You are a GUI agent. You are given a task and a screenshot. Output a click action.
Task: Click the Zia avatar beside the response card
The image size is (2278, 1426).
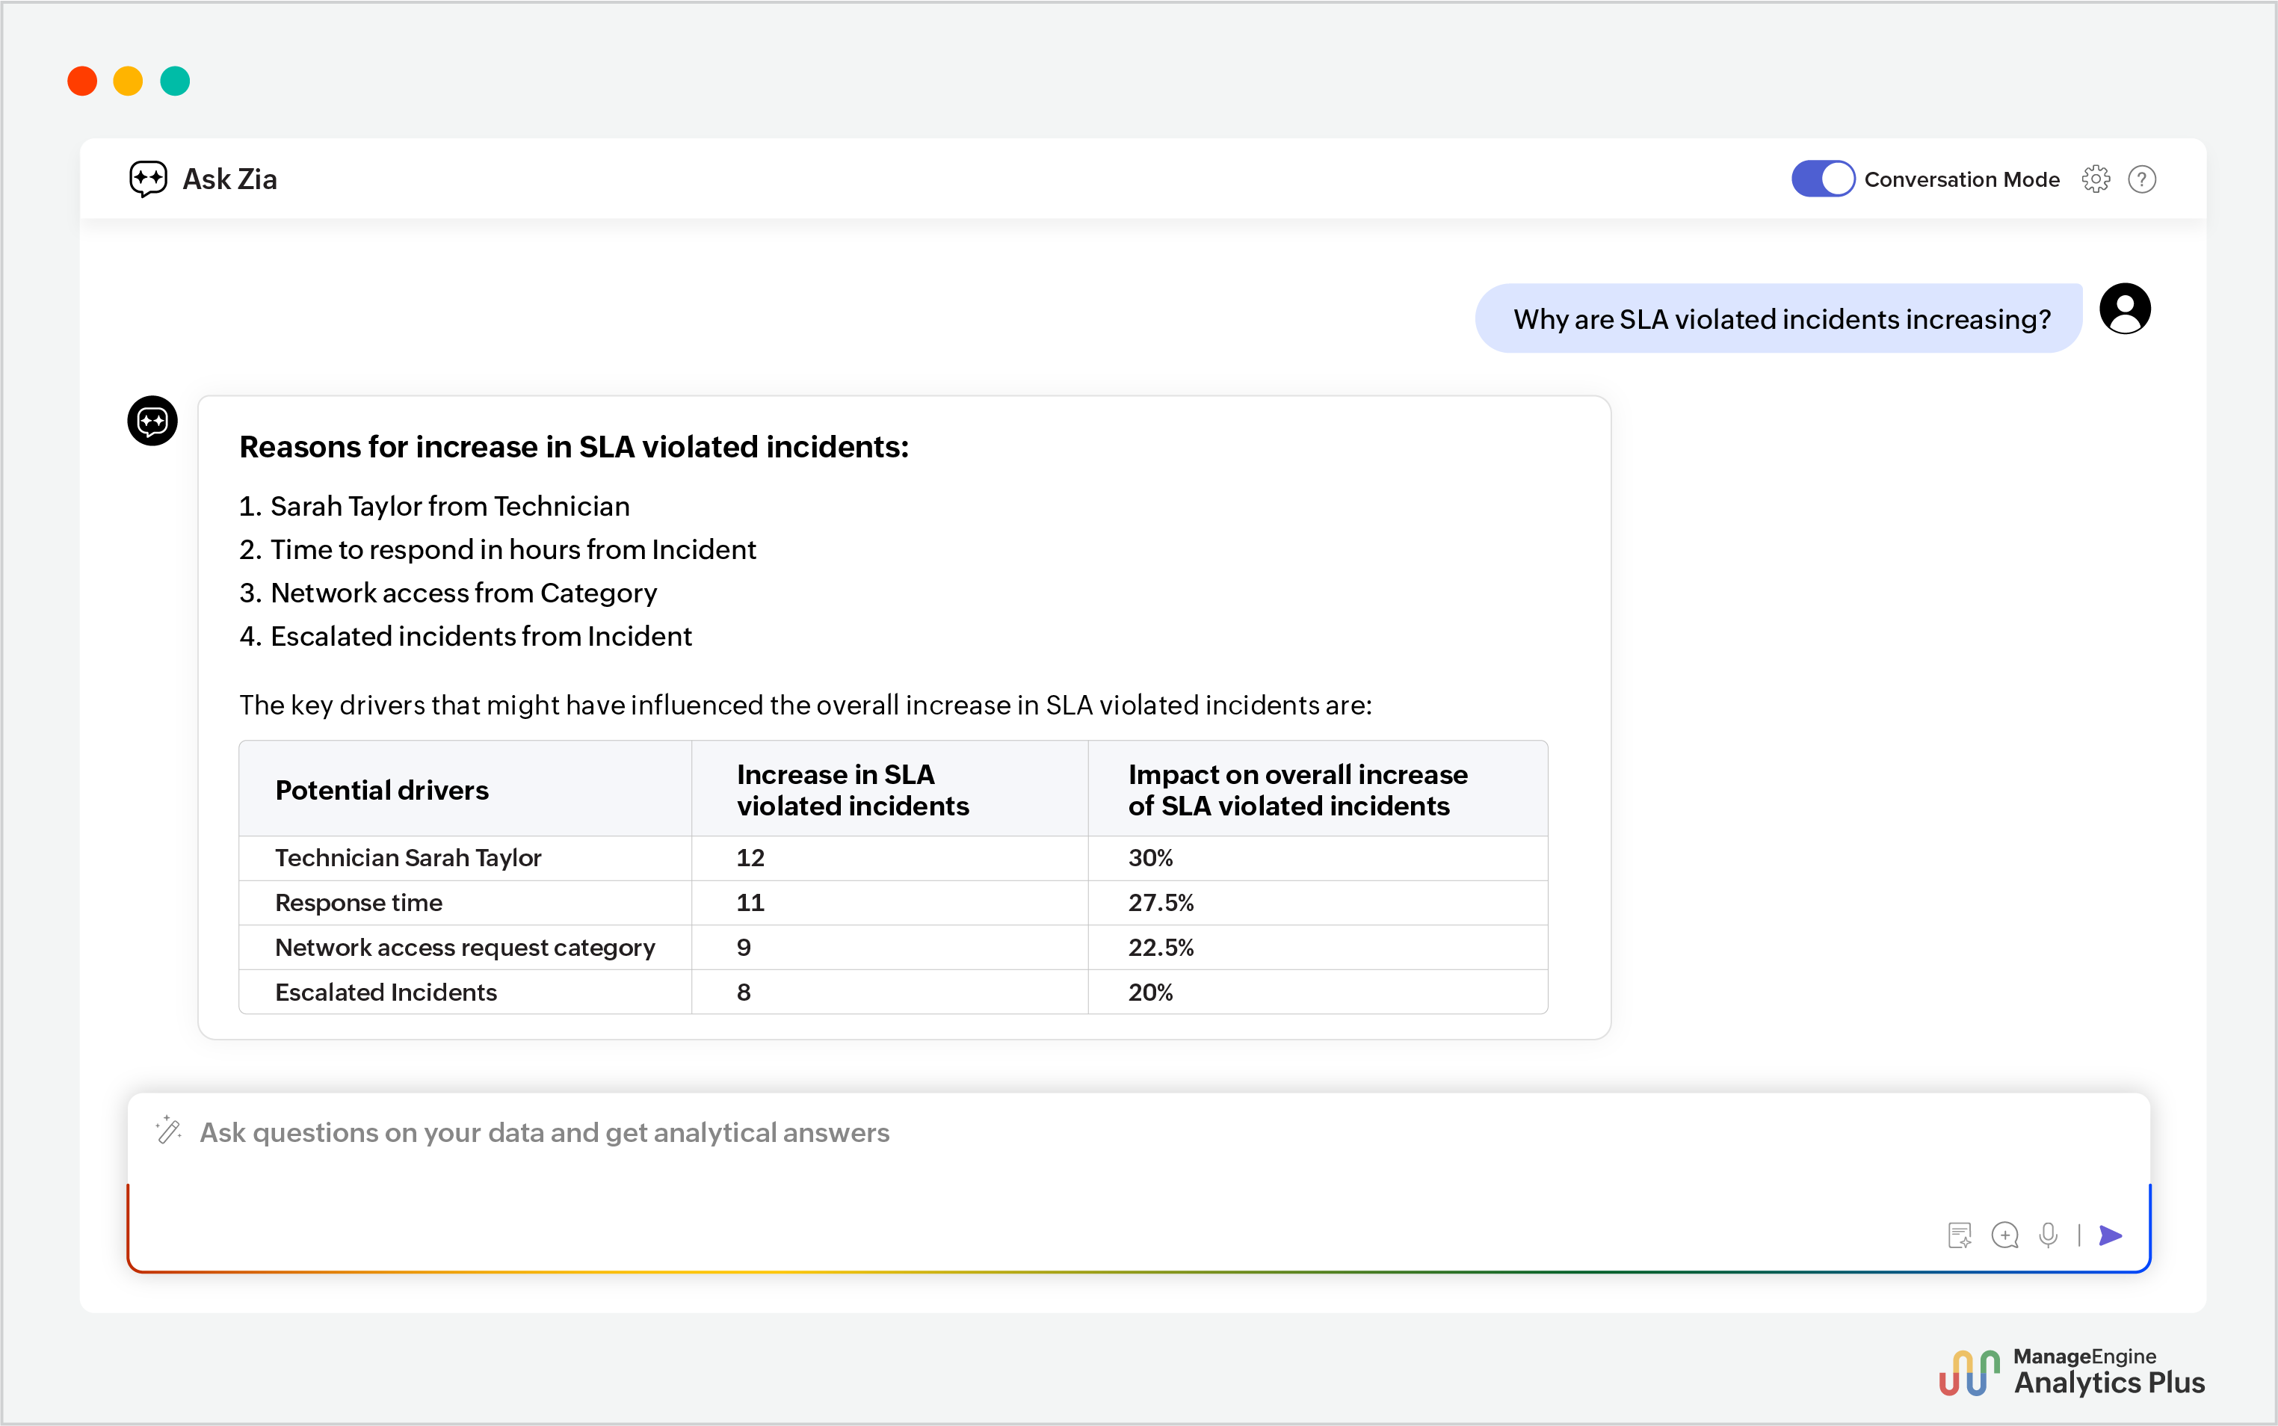click(x=151, y=422)
